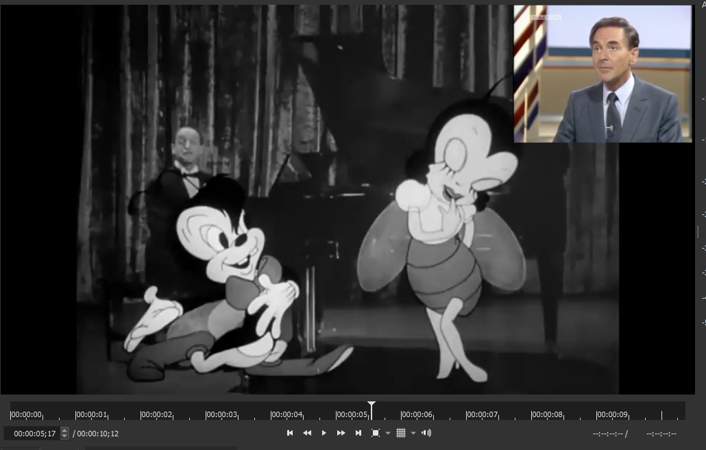Toggle the zoom fit icon
The width and height of the screenshot is (706, 450).
pyautogui.click(x=375, y=433)
